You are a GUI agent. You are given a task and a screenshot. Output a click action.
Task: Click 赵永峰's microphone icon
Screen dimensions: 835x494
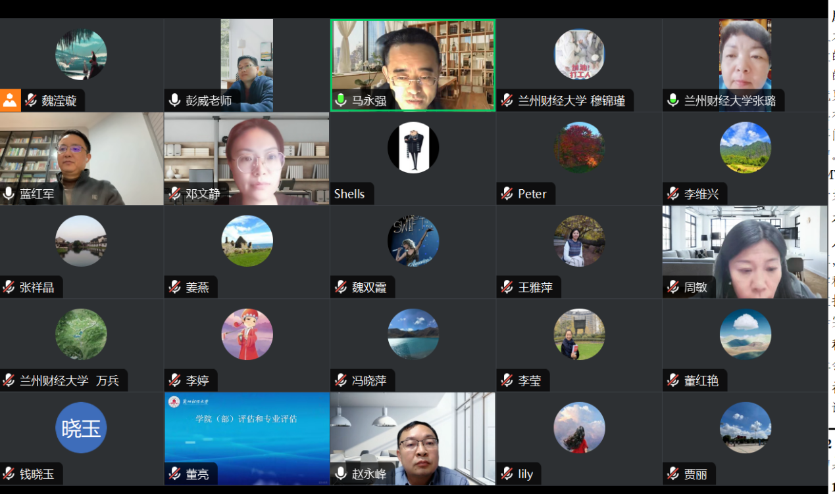pyautogui.click(x=341, y=474)
